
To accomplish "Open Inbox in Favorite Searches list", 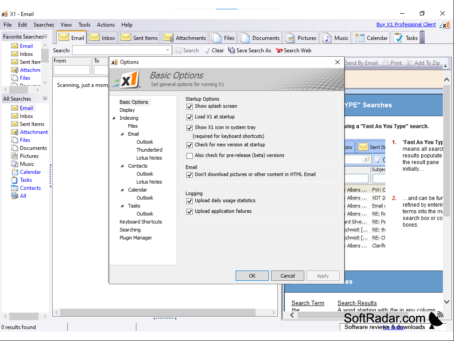I will (x=22, y=54).
